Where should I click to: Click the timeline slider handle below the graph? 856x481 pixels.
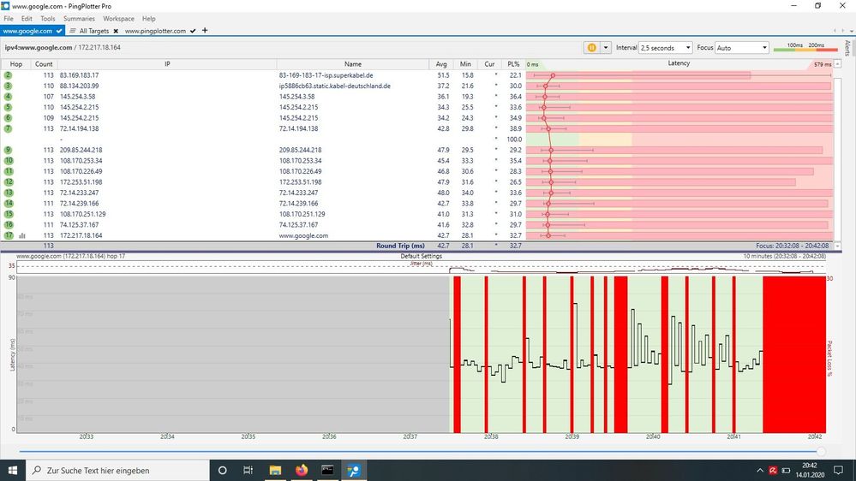pos(821,451)
